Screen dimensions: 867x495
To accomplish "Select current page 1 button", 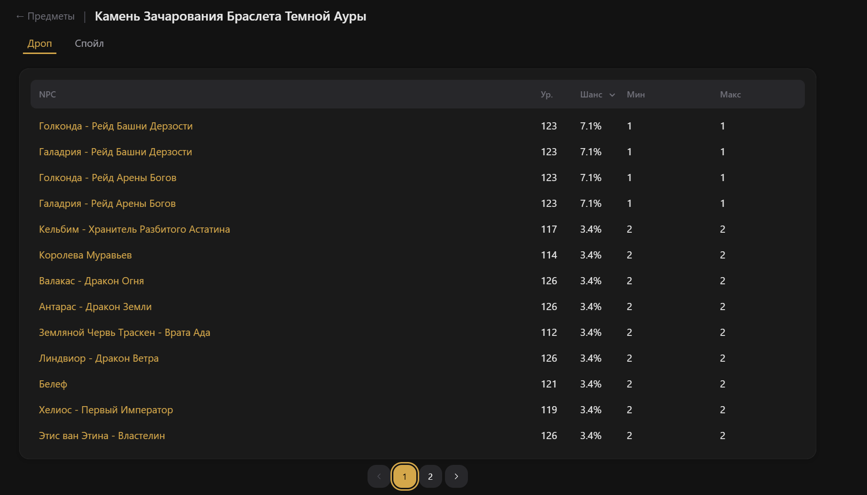I will tap(404, 476).
